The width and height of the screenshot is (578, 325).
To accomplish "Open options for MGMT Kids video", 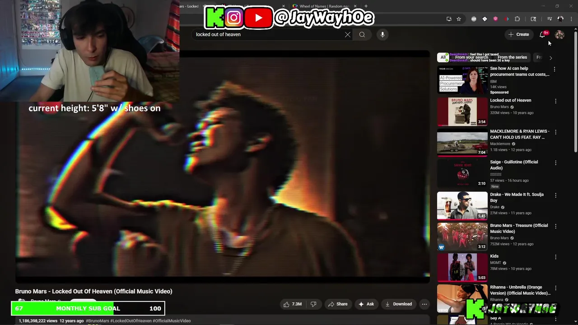I will 556,257.
